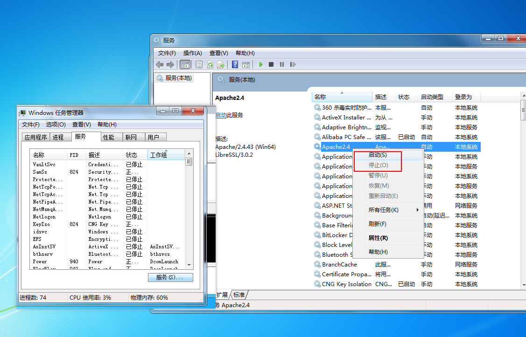Click Services list scroll-down arrow at bottom right
The height and width of the screenshot is (337, 526).
pyautogui.click(x=524, y=285)
